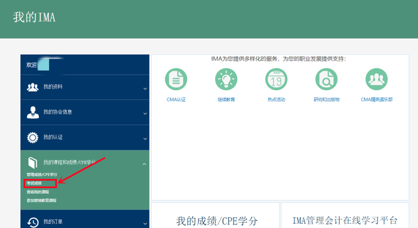Click the book icon beside 我的课程和成绩

tap(32, 162)
